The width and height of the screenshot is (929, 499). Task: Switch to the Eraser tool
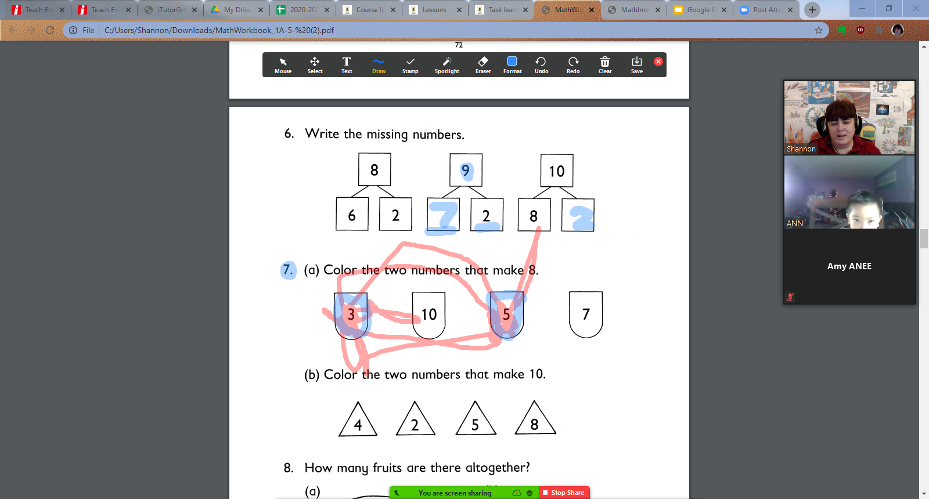[483, 65]
